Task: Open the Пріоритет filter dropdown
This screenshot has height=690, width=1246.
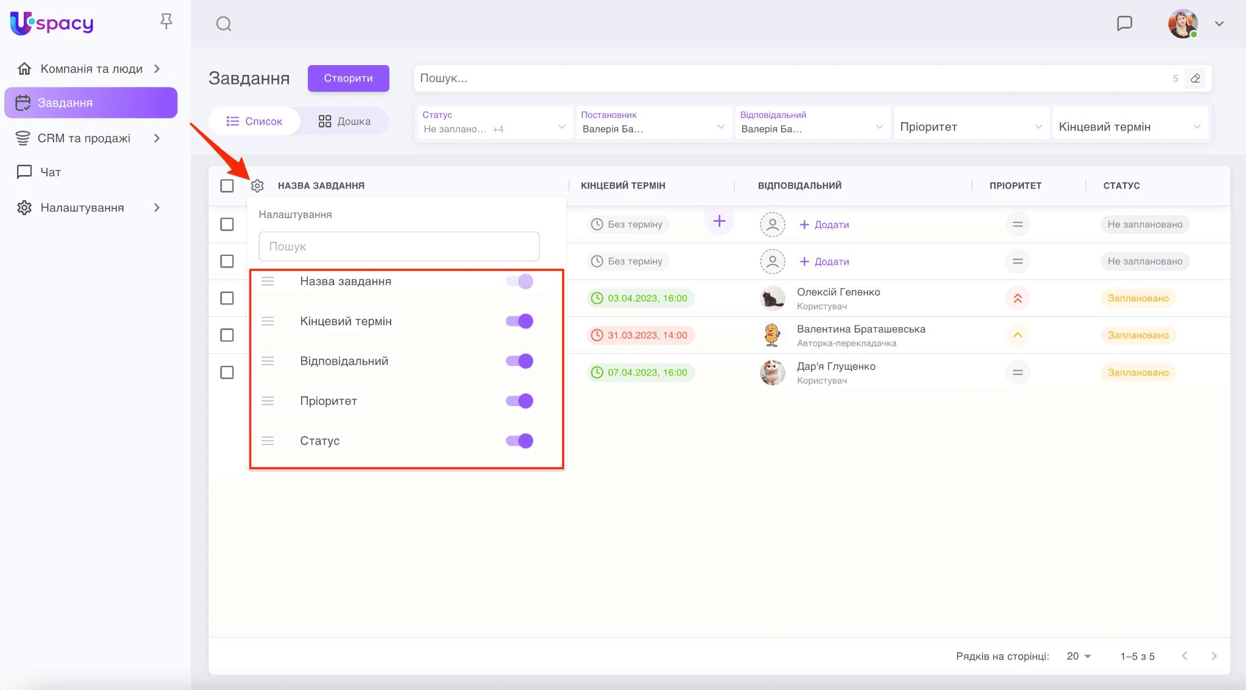Action: click(970, 126)
